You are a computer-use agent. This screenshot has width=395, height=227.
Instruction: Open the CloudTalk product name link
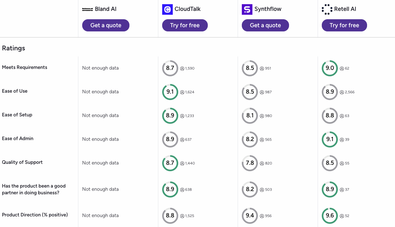click(188, 9)
